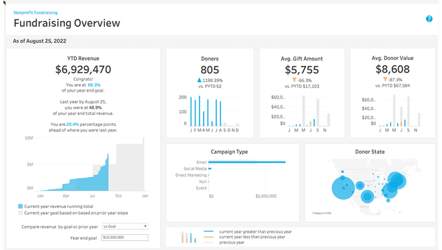Viewport: 442px width, 250px height.
Task: Click the blue up triangle under Donors
Action: [200, 80]
